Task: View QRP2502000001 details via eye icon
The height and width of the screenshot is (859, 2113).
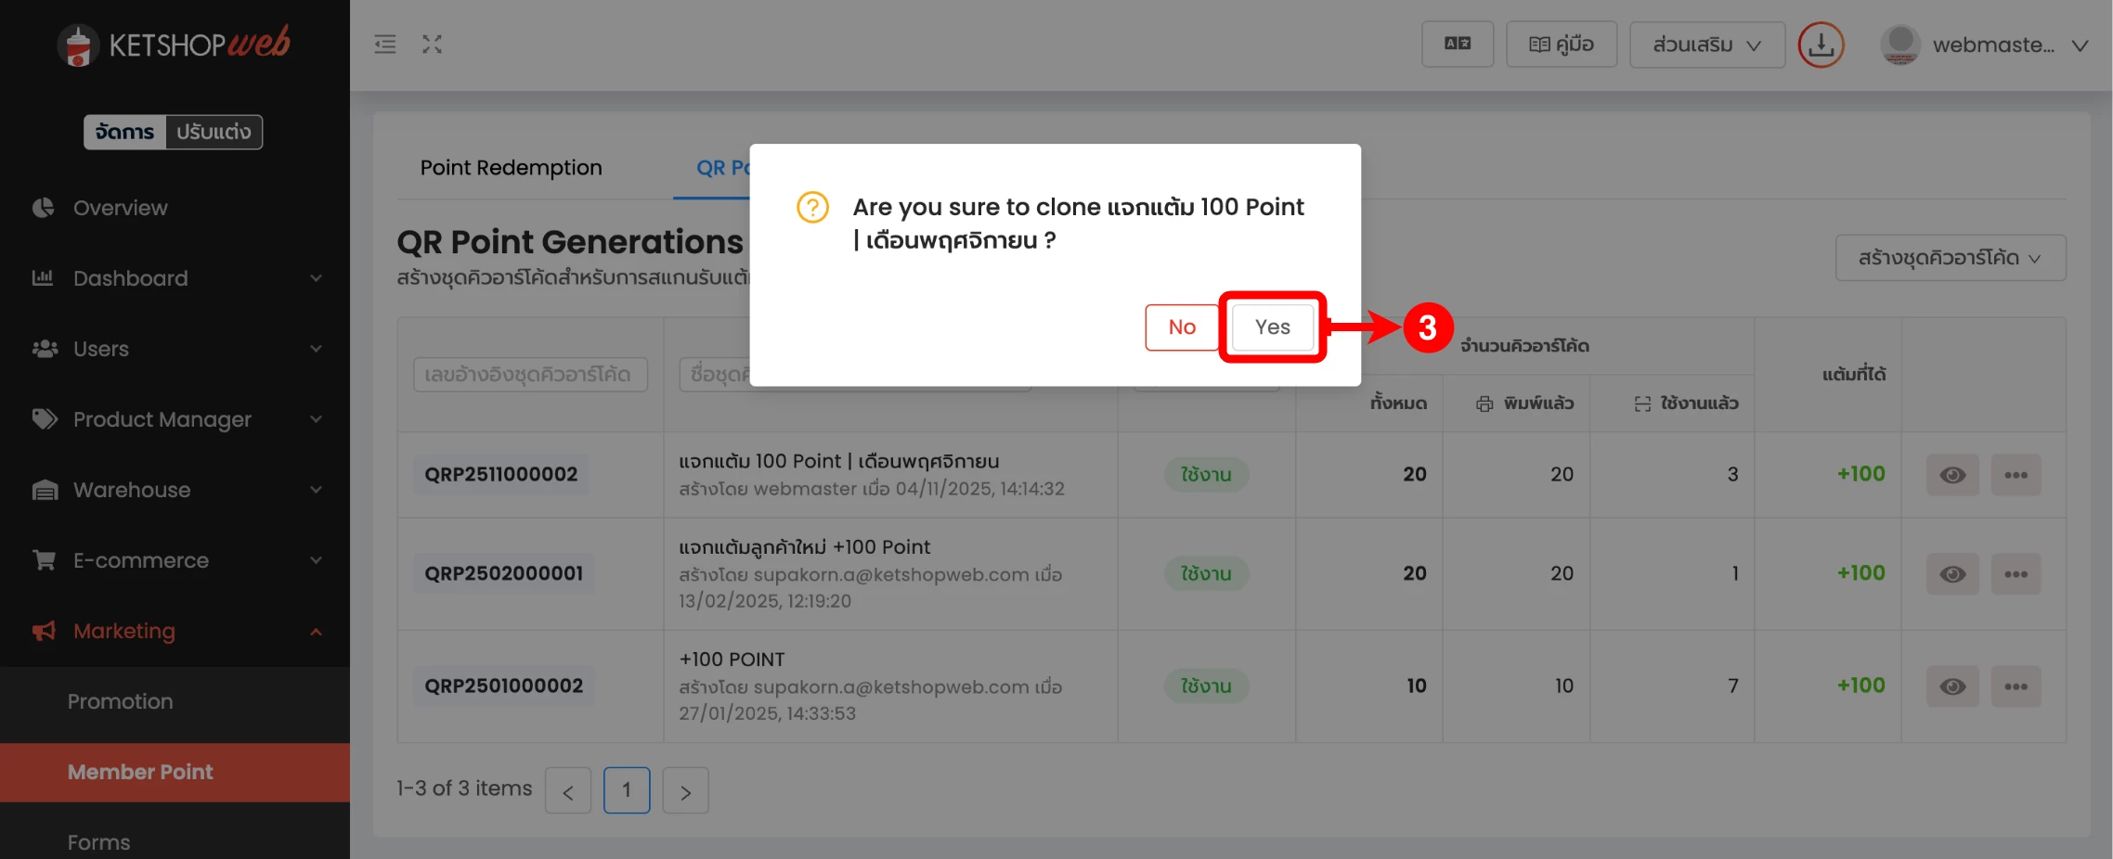Action: click(x=1952, y=574)
